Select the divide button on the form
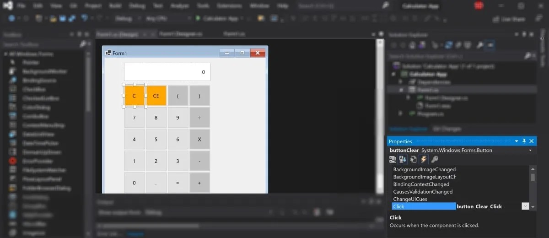This screenshot has width=549, height=238. tap(199, 118)
